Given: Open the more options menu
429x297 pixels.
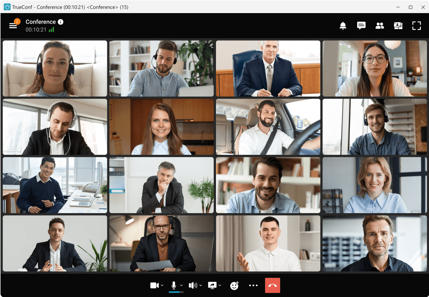Looking at the screenshot, I should (253, 285).
